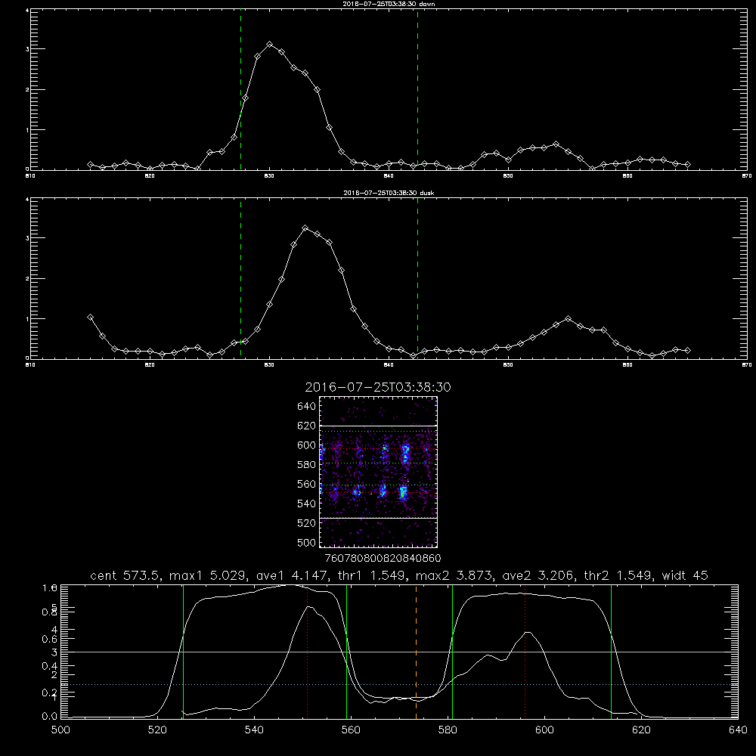This screenshot has width=756, height=756.
Task: Click the '560' label on bottom plot x-axis
Action: point(351,730)
